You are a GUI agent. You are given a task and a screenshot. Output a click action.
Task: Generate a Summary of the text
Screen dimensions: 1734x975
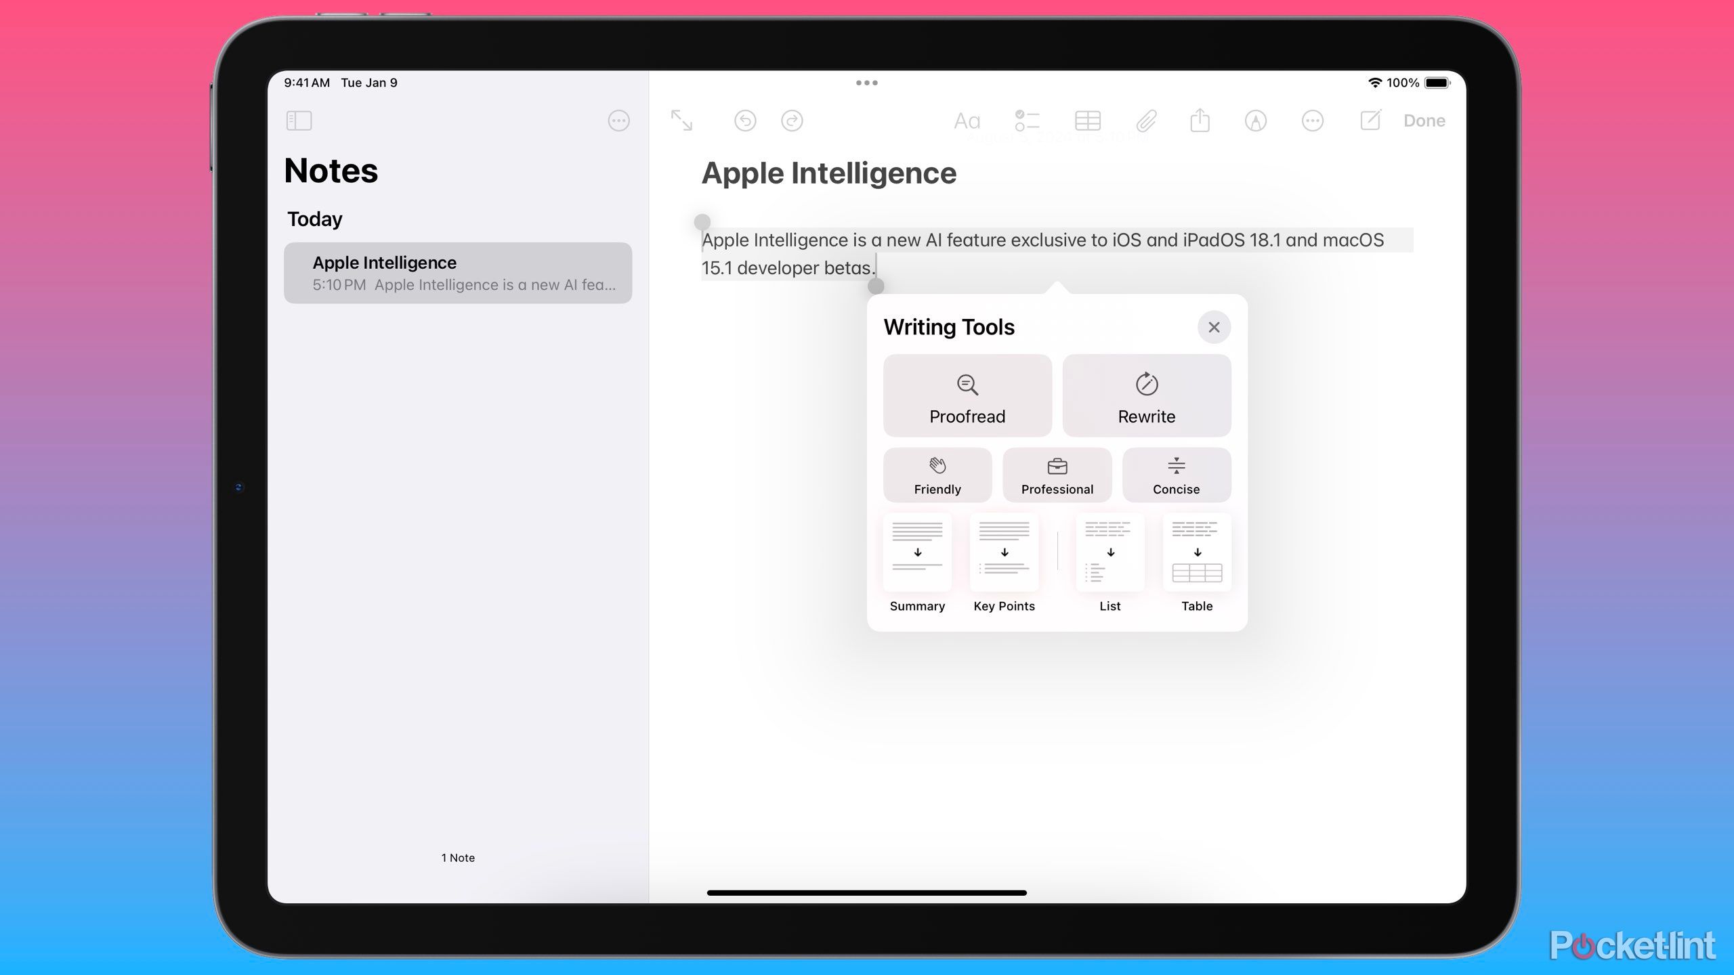[x=917, y=563]
